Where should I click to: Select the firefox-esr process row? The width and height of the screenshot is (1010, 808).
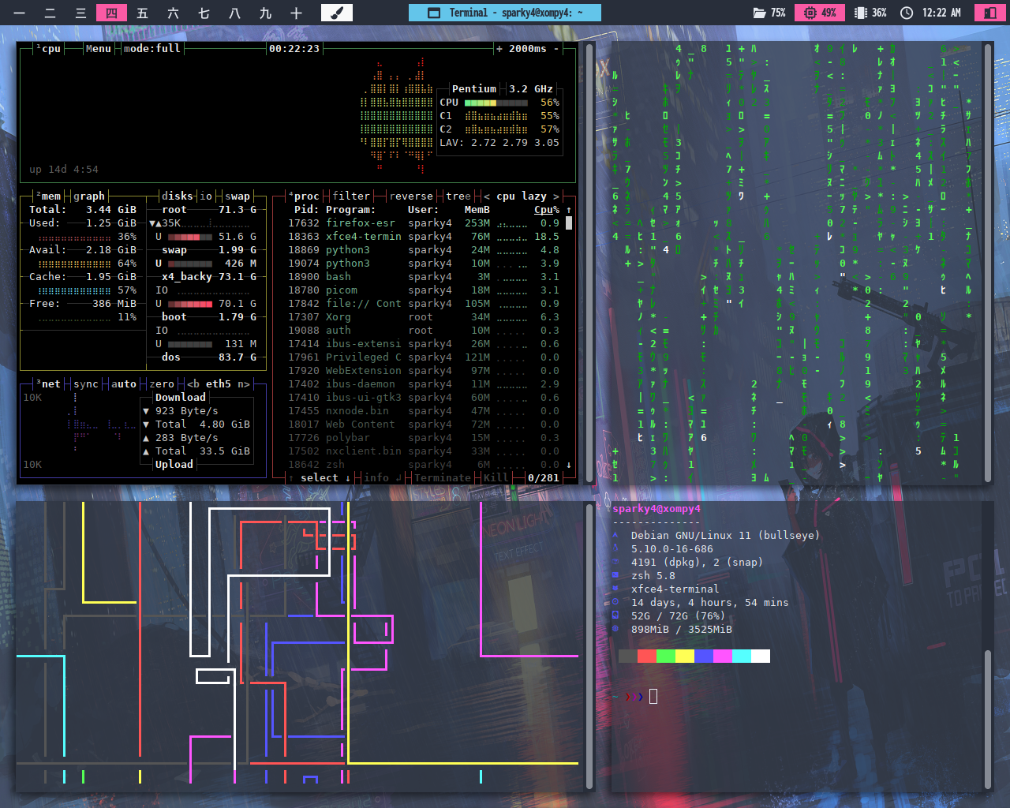coord(360,223)
